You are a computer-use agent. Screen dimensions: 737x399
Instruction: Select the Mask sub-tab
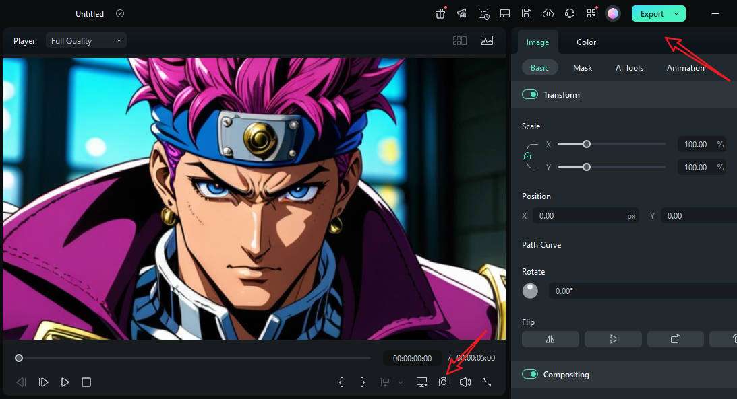click(x=583, y=68)
